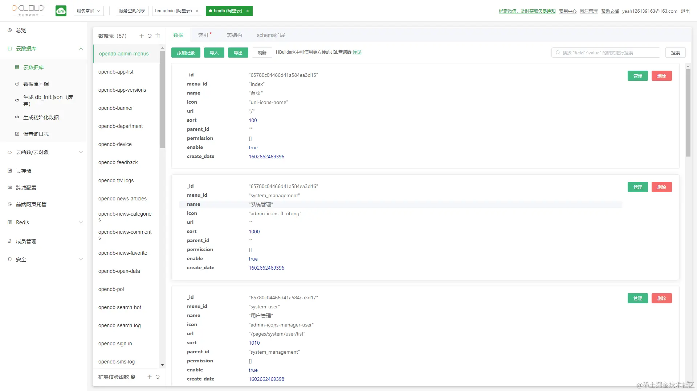Image resolution: width=697 pixels, height=391 pixels.
Task: Click the table list scrollbar down arrow
Action: [x=162, y=365]
